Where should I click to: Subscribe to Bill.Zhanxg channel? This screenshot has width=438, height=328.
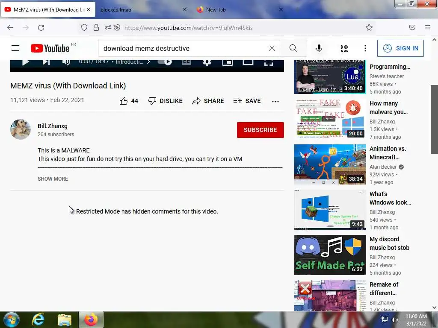pyautogui.click(x=260, y=130)
